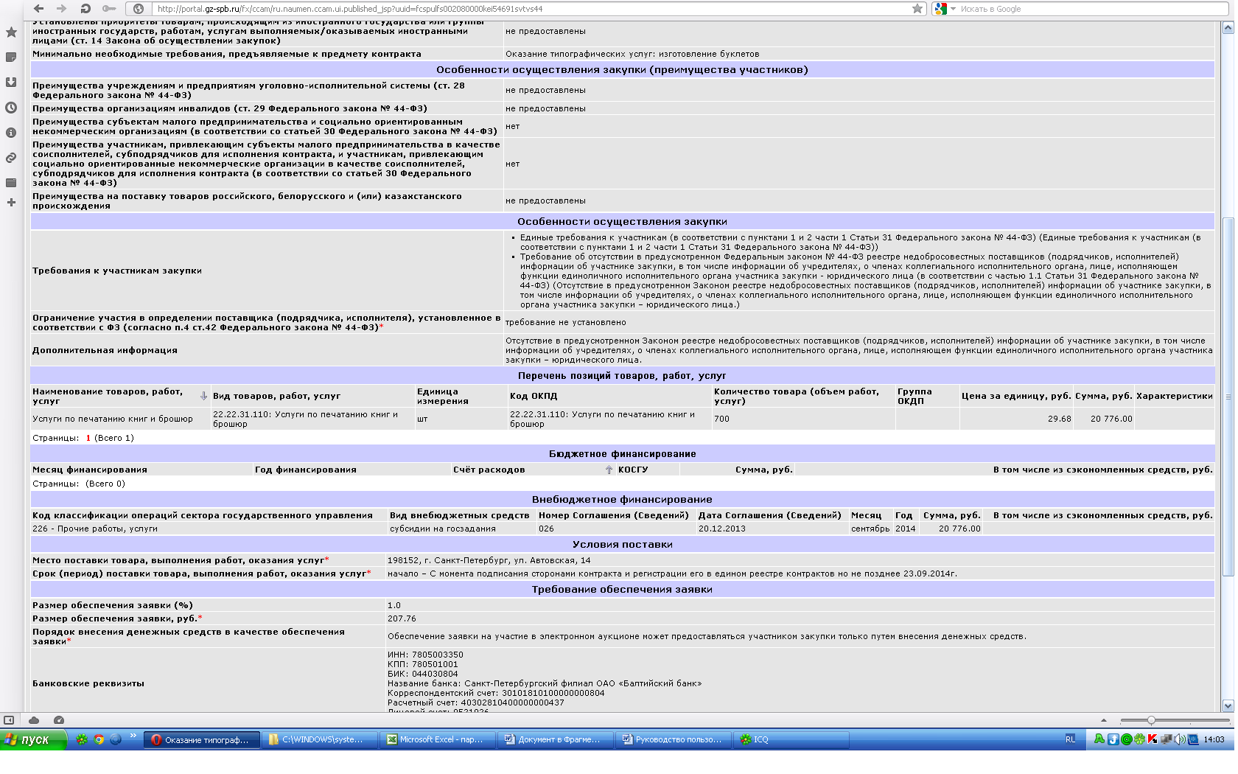Screen dimensions: 1238x774
Task: Click page number 1 in Страницы
Action: (88, 438)
